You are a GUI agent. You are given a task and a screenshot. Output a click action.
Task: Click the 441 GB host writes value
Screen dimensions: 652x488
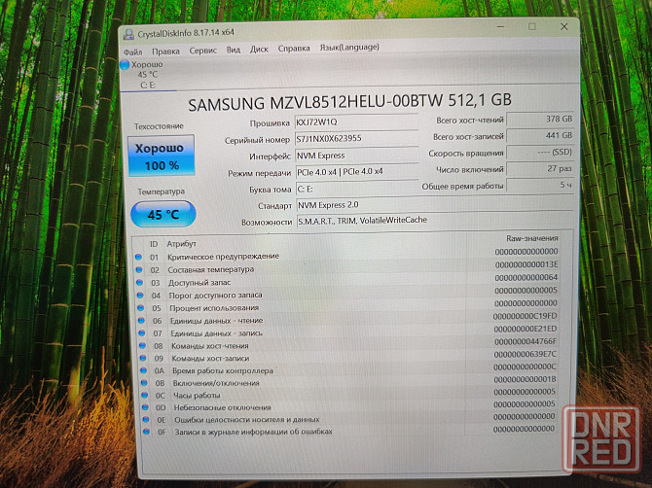click(540, 136)
